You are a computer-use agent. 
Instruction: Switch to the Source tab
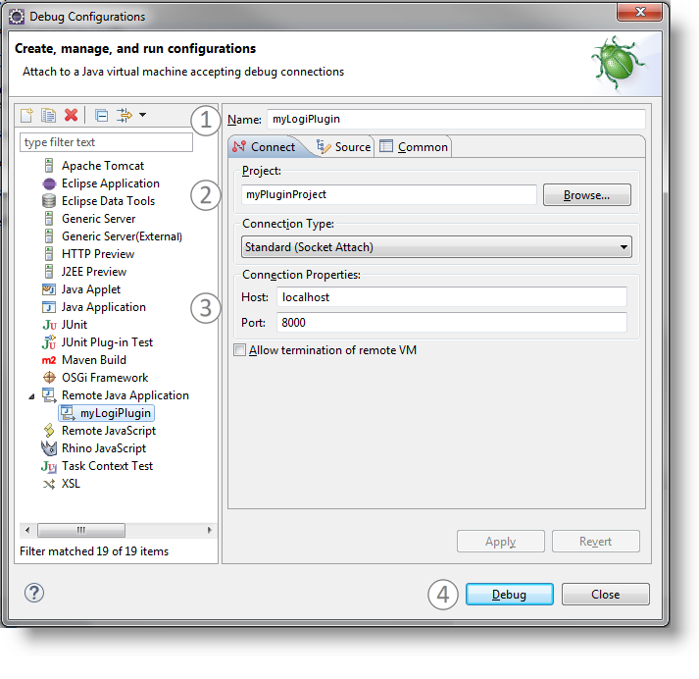click(343, 147)
